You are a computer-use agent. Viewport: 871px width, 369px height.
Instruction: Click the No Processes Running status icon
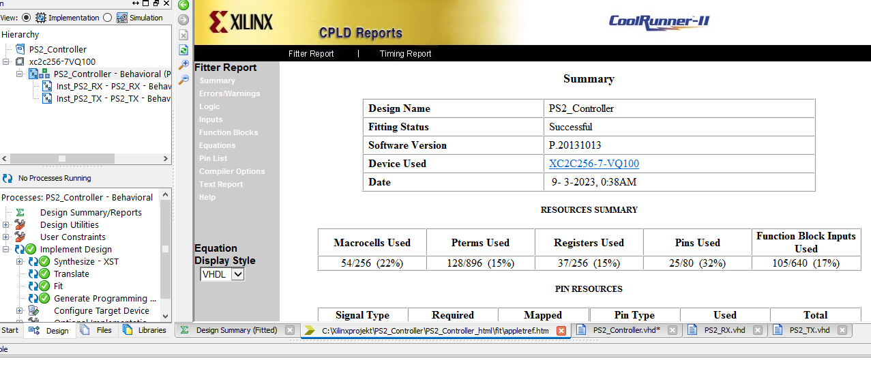8,178
